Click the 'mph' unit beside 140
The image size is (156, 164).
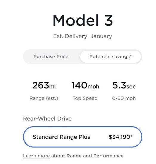point(93,87)
